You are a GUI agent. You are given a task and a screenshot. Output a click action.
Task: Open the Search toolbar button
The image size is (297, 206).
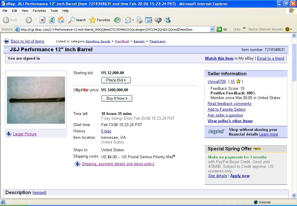click(77, 20)
